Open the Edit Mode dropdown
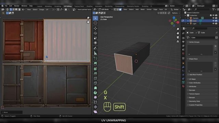The height and width of the screenshot is (123, 219). point(105,10)
